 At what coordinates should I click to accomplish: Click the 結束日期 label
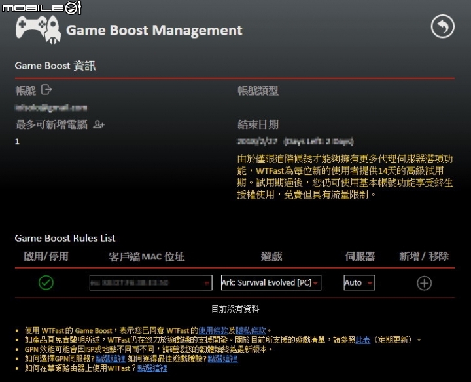click(258, 124)
